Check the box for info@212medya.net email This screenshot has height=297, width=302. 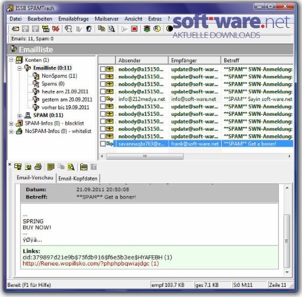point(103,99)
